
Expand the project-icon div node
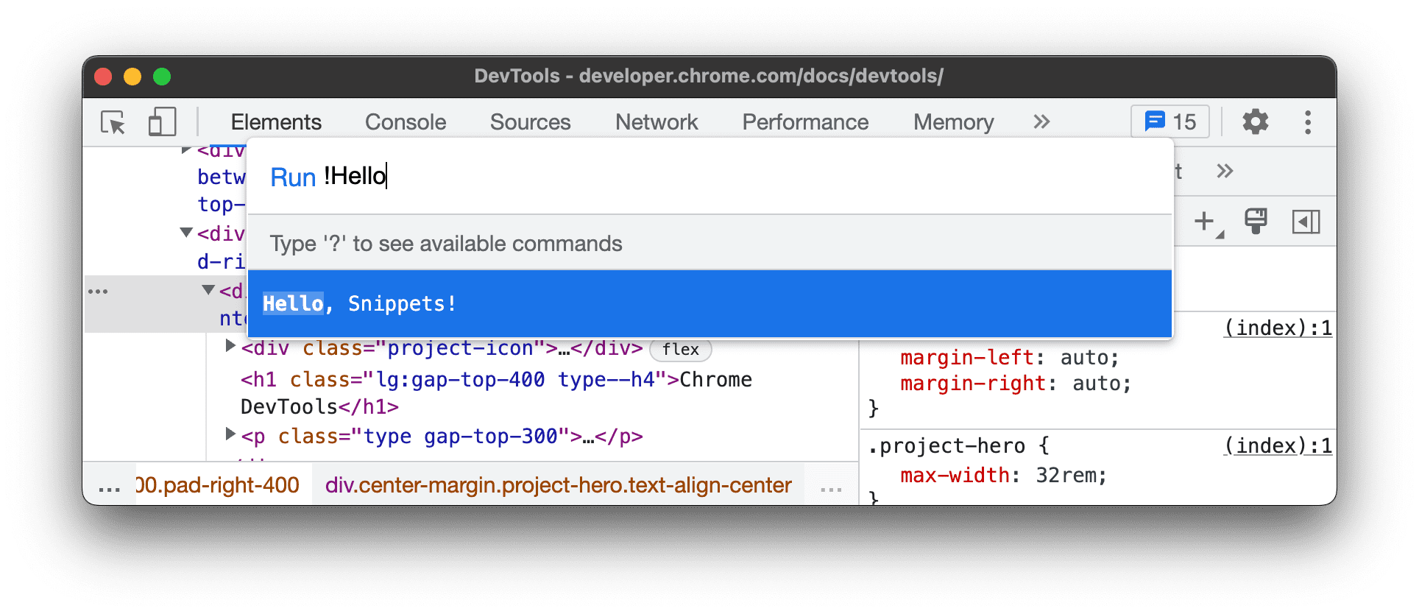click(x=230, y=347)
